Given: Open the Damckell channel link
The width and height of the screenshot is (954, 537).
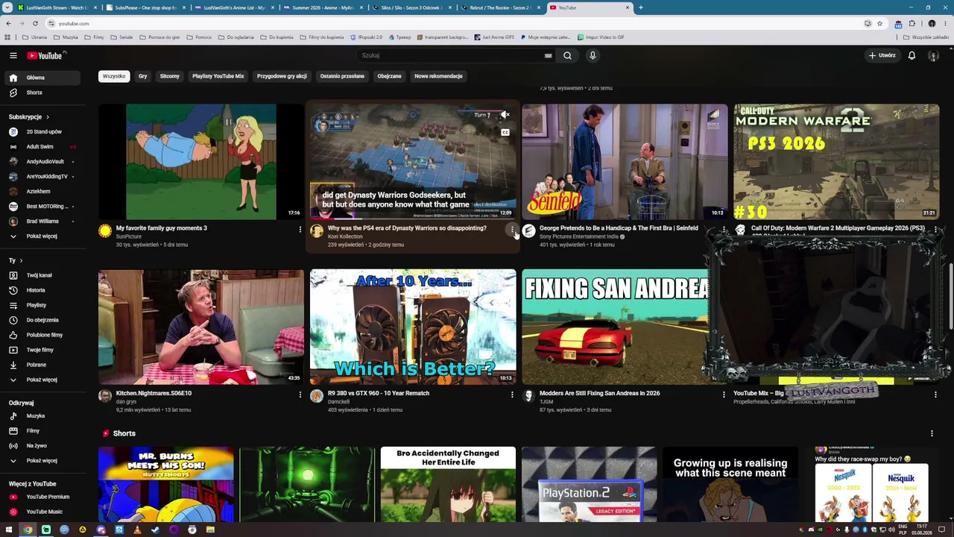Looking at the screenshot, I should pyautogui.click(x=338, y=402).
